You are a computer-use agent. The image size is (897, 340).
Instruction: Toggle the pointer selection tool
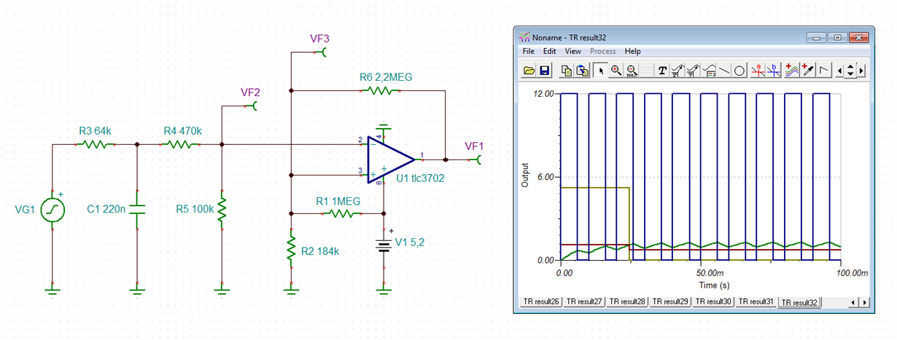(x=601, y=71)
